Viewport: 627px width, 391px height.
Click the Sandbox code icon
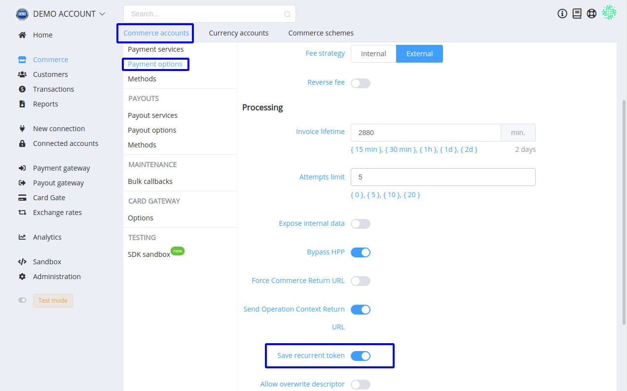tap(22, 262)
